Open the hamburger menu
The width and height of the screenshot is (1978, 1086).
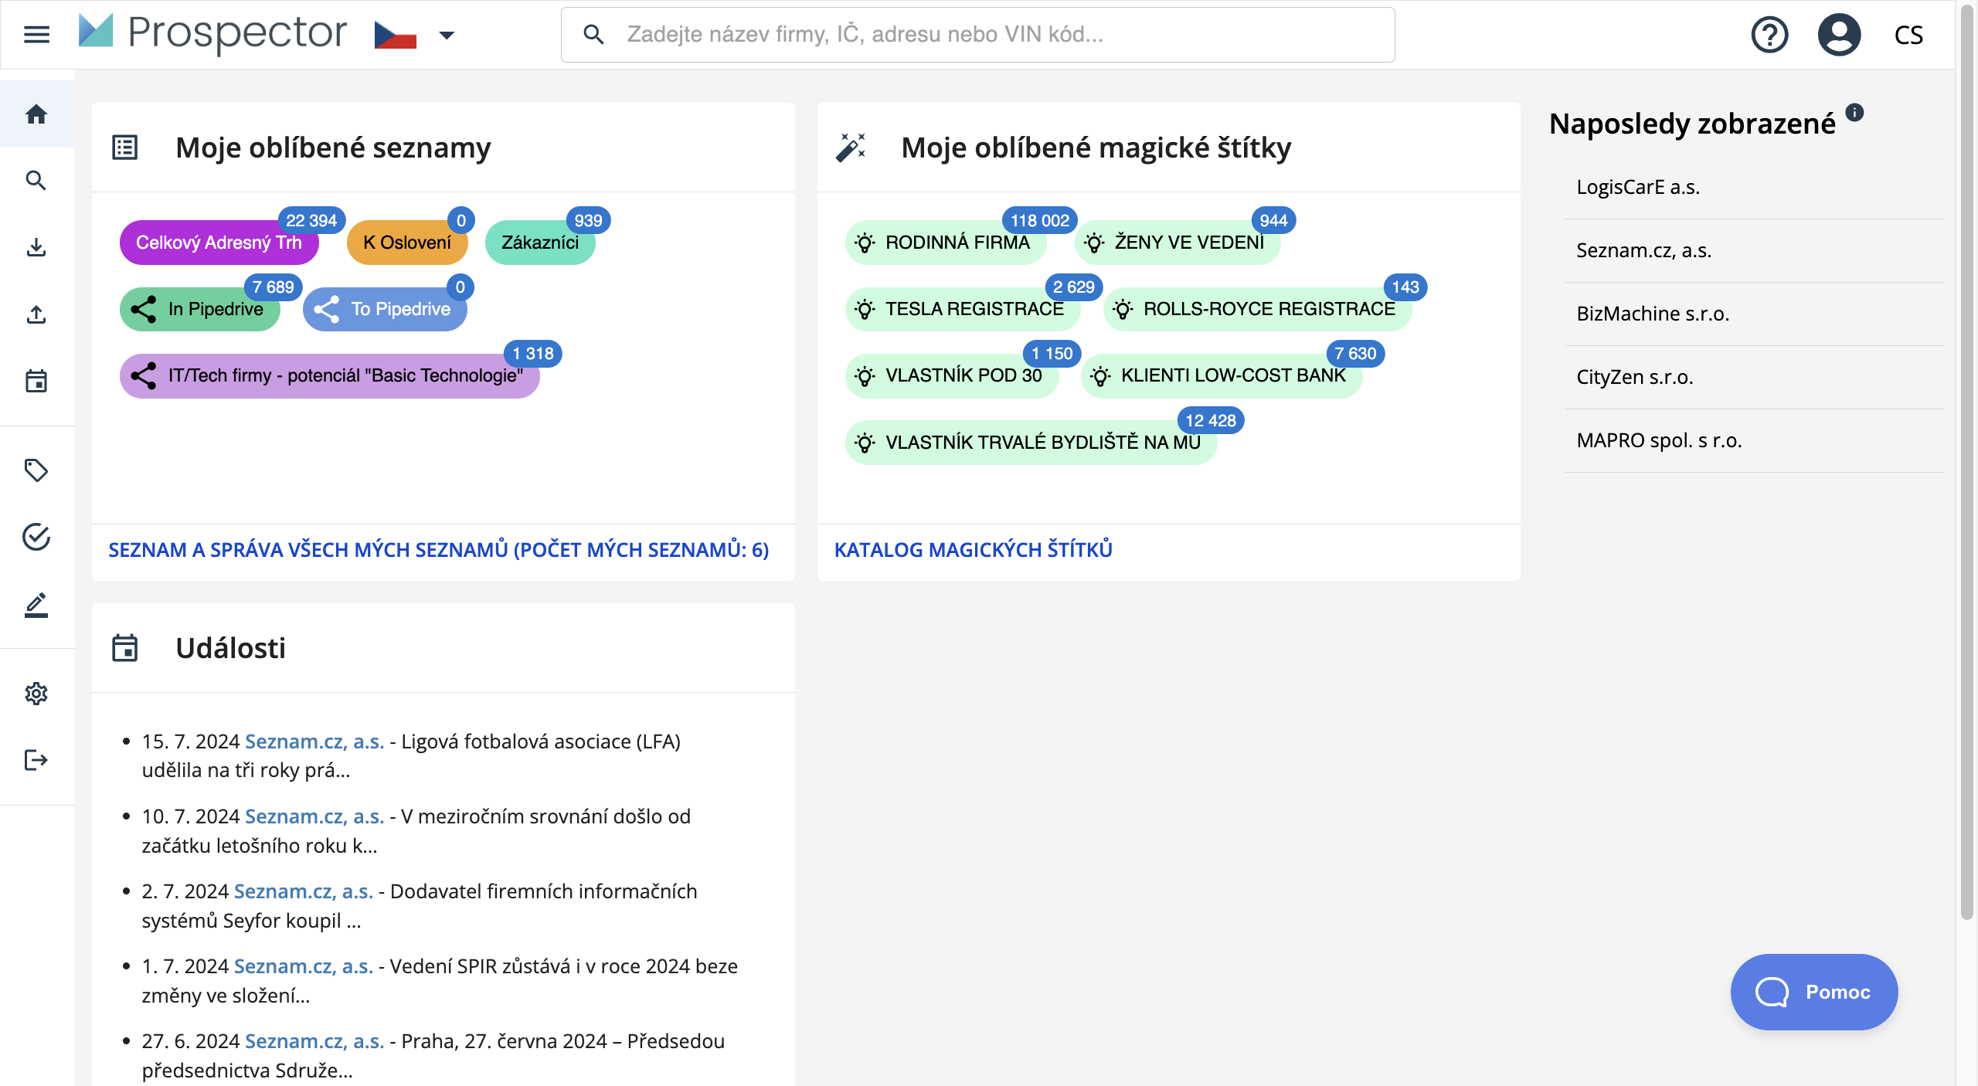[36, 35]
